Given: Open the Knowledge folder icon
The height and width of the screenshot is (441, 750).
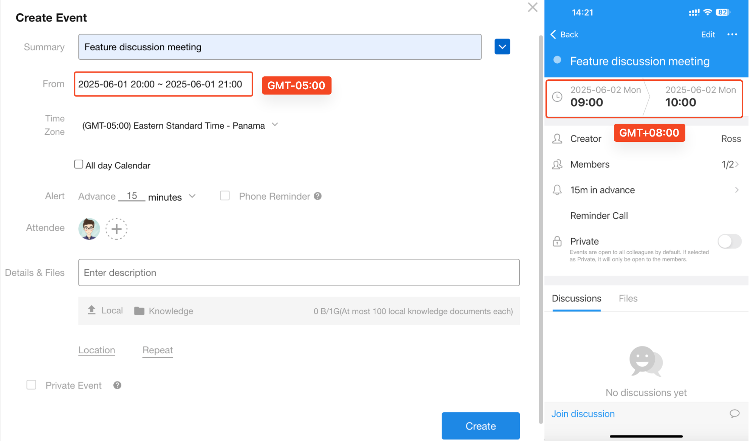Looking at the screenshot, I should pos(139,311).
